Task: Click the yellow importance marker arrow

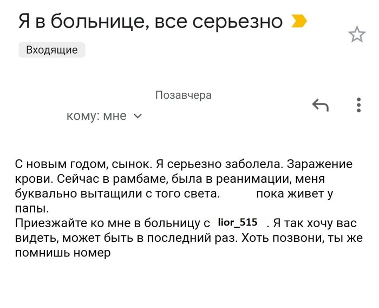Action: [299, 22]
